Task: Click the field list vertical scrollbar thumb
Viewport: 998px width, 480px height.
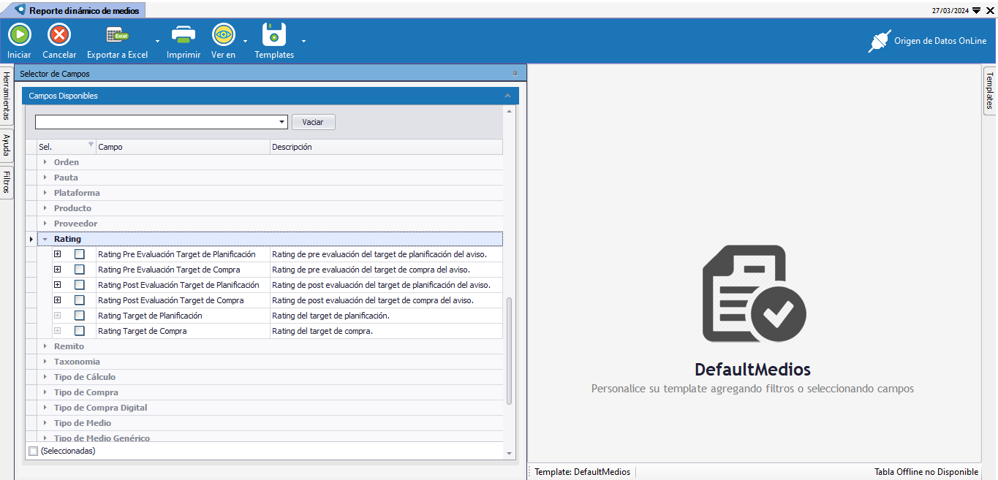Action: coord(510,350)
